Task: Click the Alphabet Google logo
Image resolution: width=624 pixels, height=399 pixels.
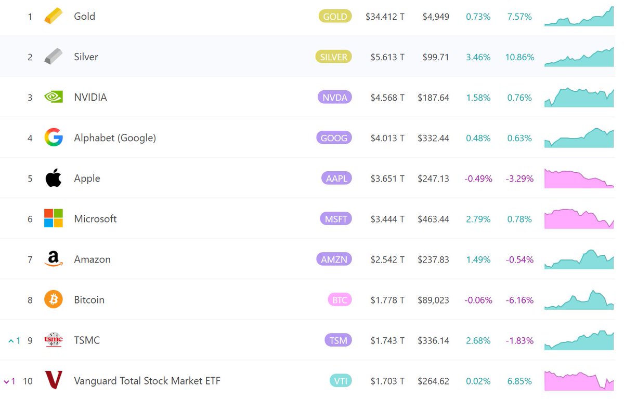Action: coord(53,137)
